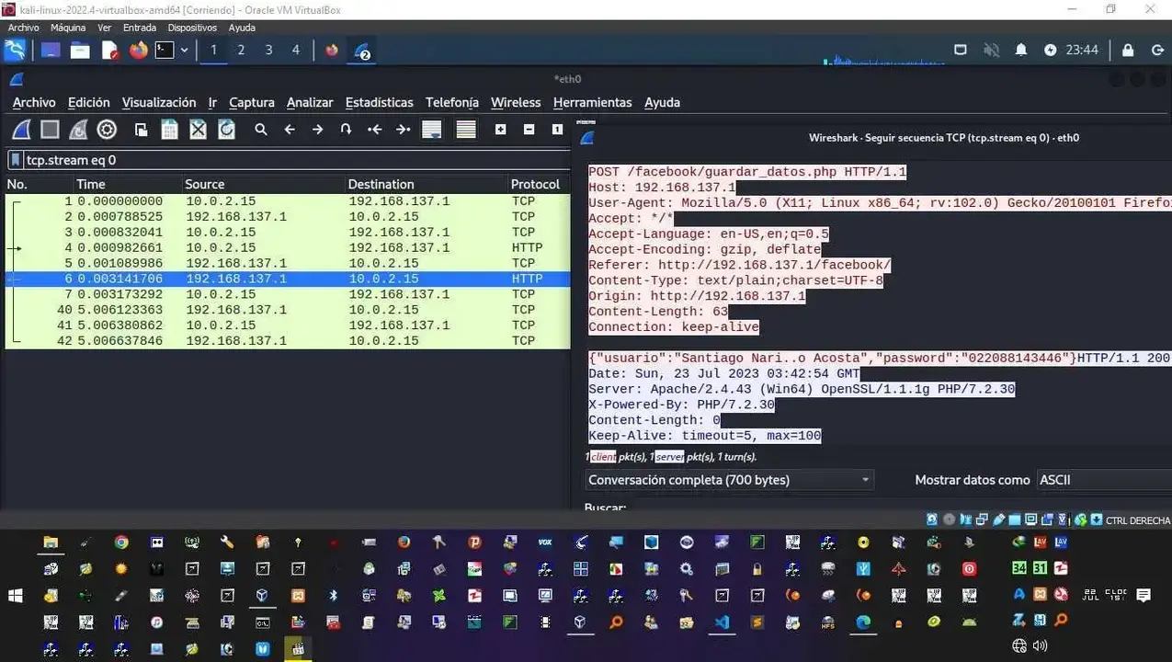1172x662 pixels.
Task: Go forward in packet history
Action: 317,130
